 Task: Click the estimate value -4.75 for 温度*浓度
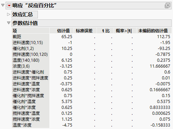point(67,125)
